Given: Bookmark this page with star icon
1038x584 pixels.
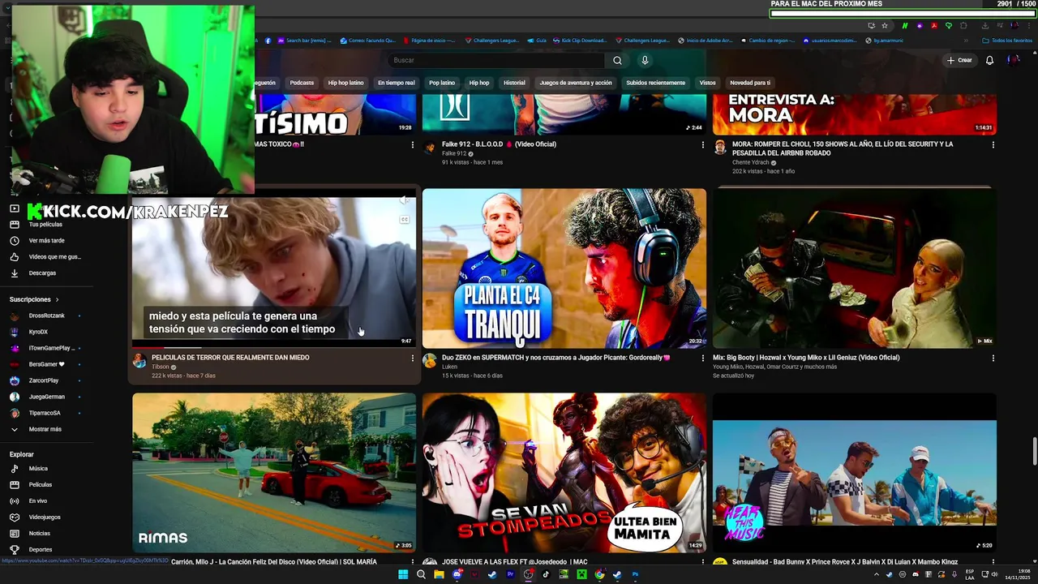Looking at the screenshot, I should [885, 25].
